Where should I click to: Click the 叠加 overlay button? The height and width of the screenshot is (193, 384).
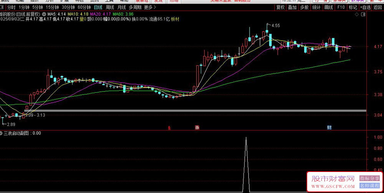click(x=292, y=7)
